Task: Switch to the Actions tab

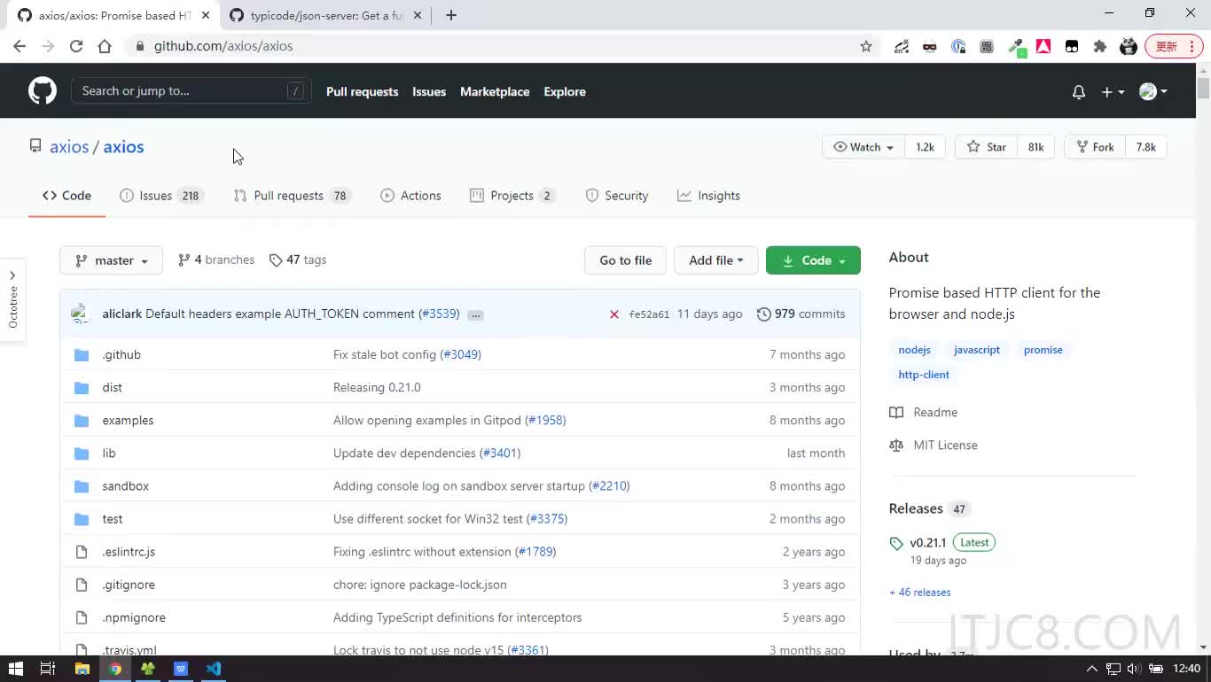Action: 410,196
